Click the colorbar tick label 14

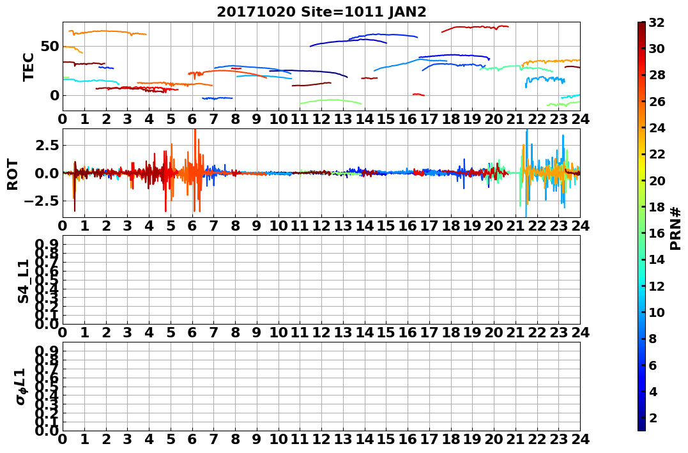(x=657, y=259)
